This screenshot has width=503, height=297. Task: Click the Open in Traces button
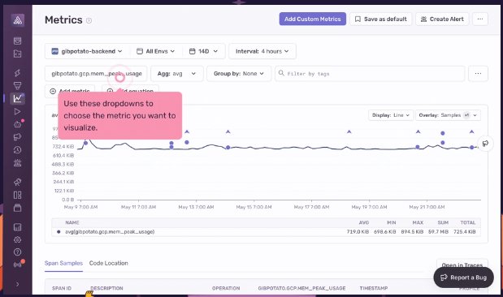coord(462,265)
